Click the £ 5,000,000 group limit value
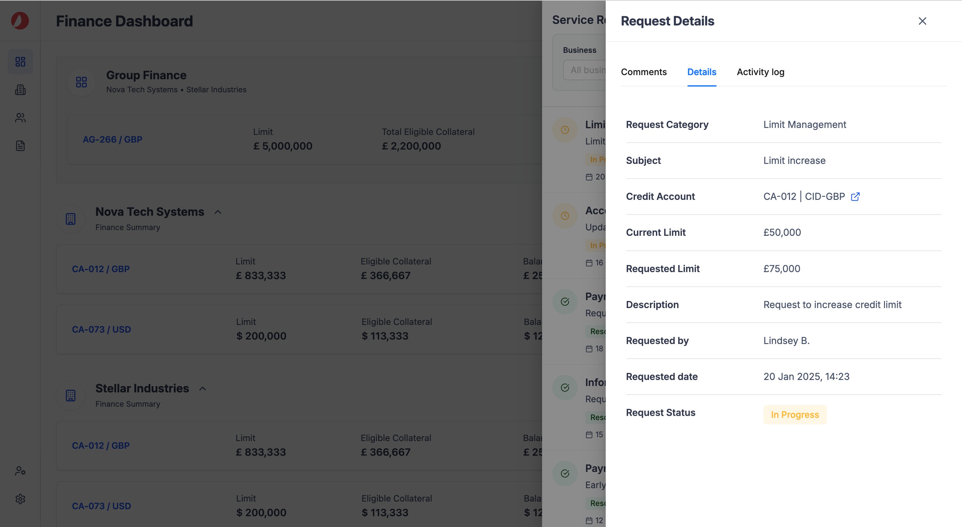Image resolution: width=962 pixels, height=527 pixels. (283, 146)
